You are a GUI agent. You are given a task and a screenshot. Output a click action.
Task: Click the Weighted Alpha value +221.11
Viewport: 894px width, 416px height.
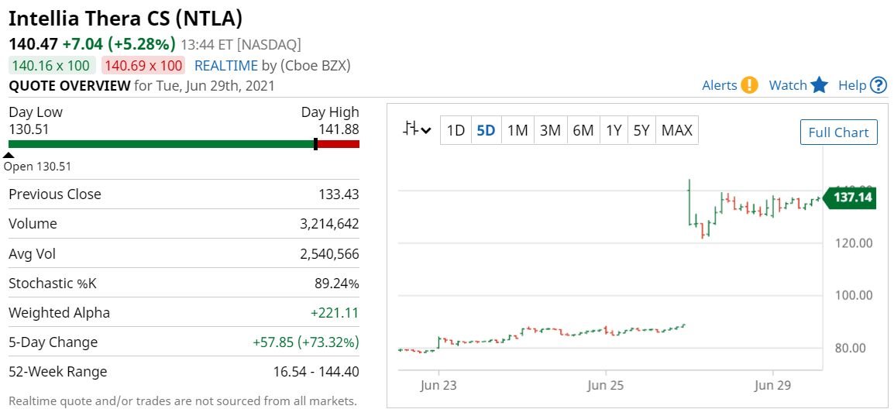pos(335,313)
